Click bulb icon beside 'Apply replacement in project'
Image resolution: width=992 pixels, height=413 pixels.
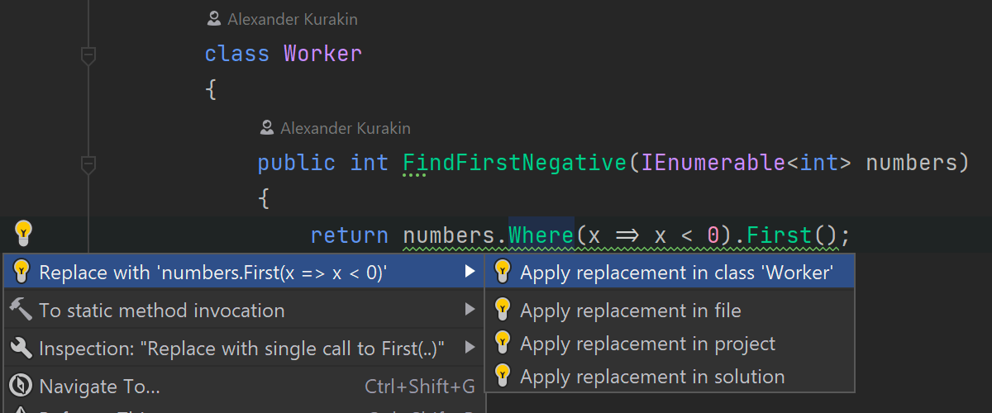point(502,343)
